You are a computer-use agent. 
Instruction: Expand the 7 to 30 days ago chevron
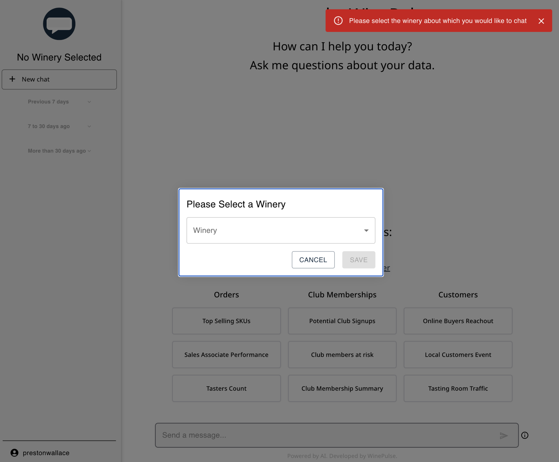[x=89, y=126]
